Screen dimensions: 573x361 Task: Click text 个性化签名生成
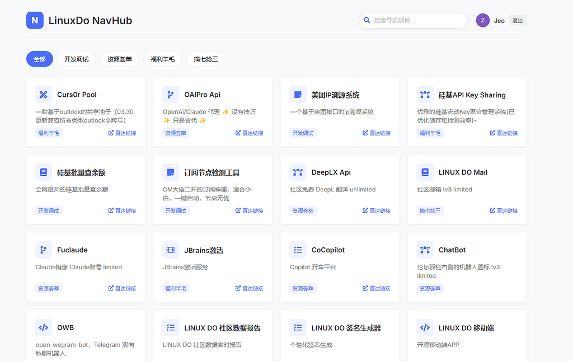coord(311,345)
